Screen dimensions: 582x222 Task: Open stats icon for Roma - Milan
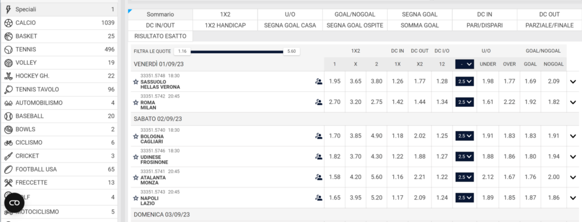click(x=318, y=102)
